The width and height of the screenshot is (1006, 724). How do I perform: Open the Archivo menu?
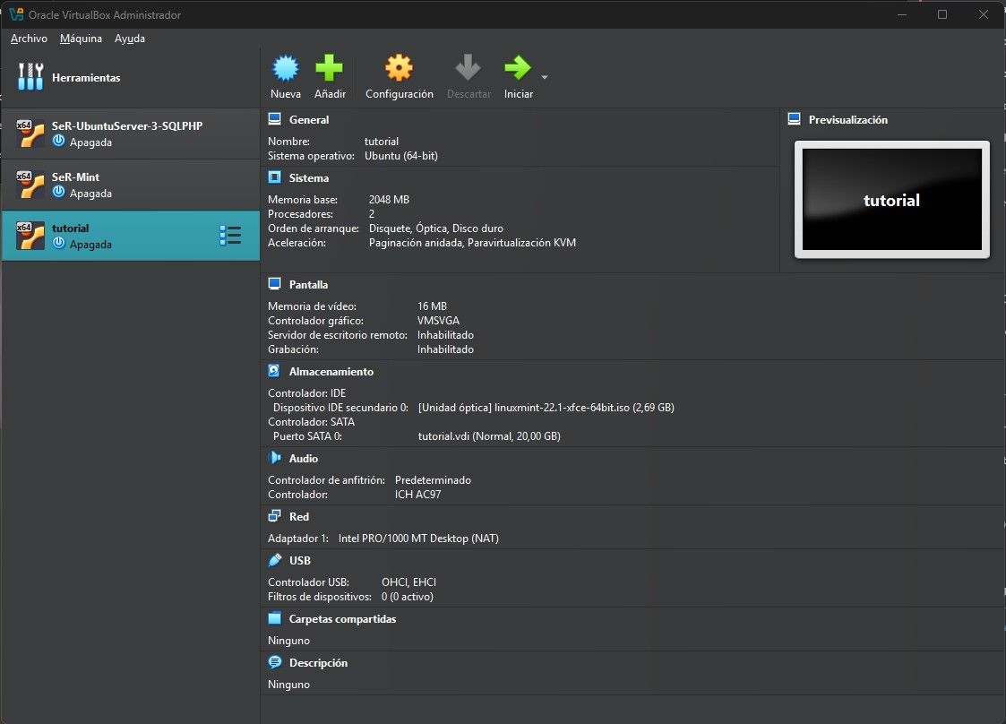tap(29, 39)
